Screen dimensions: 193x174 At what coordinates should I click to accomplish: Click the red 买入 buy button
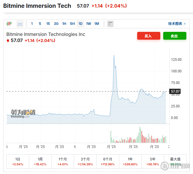(148, 36)
